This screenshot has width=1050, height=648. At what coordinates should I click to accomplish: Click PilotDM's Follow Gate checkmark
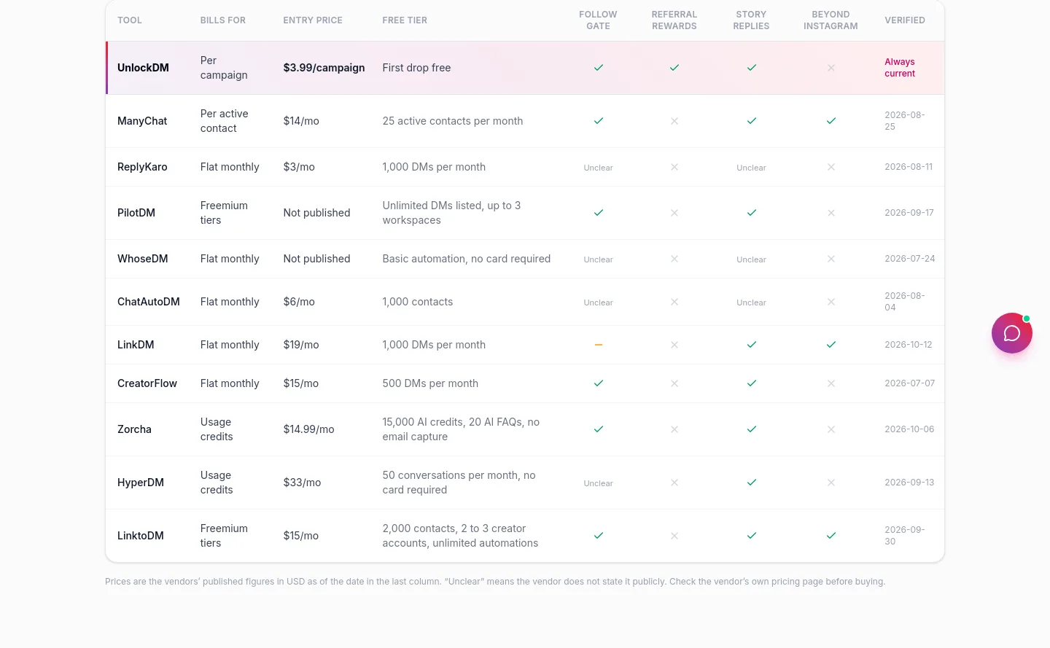tap(599, 213)
